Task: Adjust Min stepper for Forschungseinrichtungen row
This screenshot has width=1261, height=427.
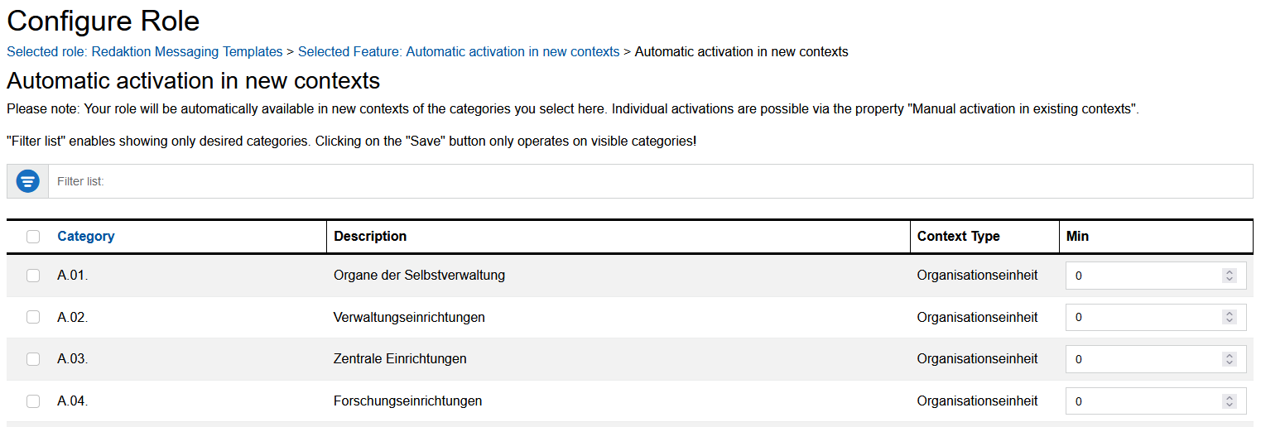Action: click(1230, 401)
